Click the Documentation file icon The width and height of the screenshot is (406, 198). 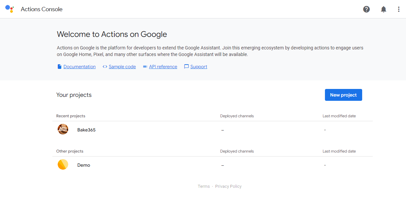[x=59, y=67]
